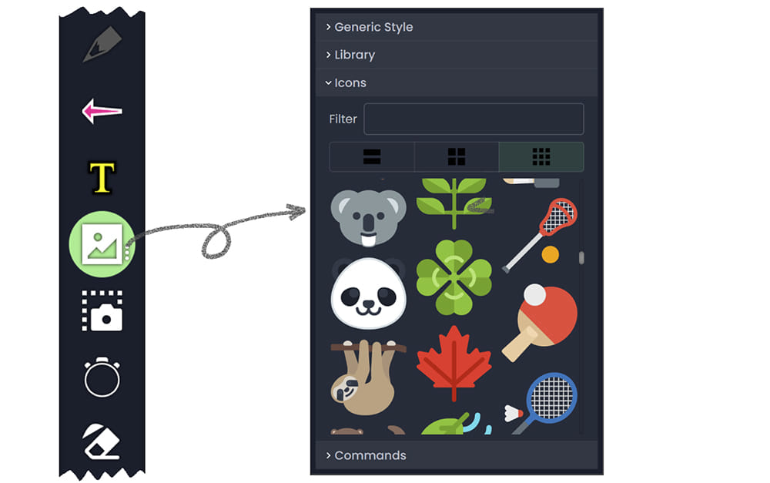This screenshot has width=770, height=483.
Task: Choose the yellow Text tool
Action: click(102, 177)
